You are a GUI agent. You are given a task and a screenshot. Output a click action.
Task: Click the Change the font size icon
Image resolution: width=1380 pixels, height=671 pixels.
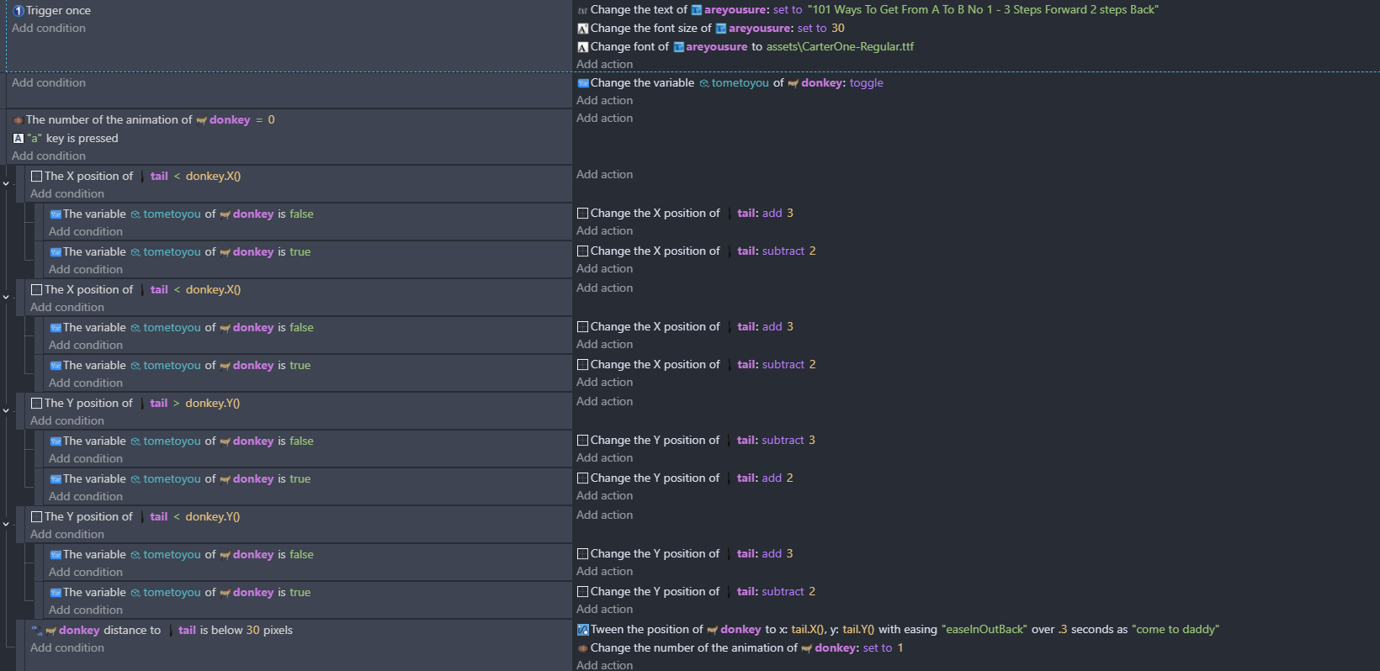point(582,29)
